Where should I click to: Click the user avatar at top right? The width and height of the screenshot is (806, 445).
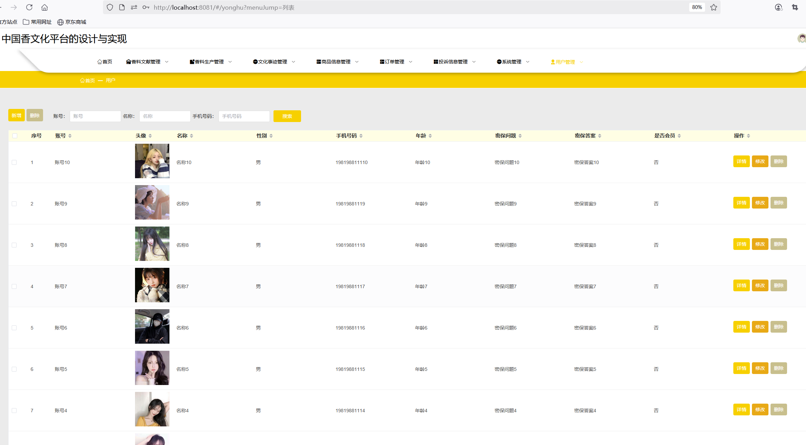click(x=802, y=38)
